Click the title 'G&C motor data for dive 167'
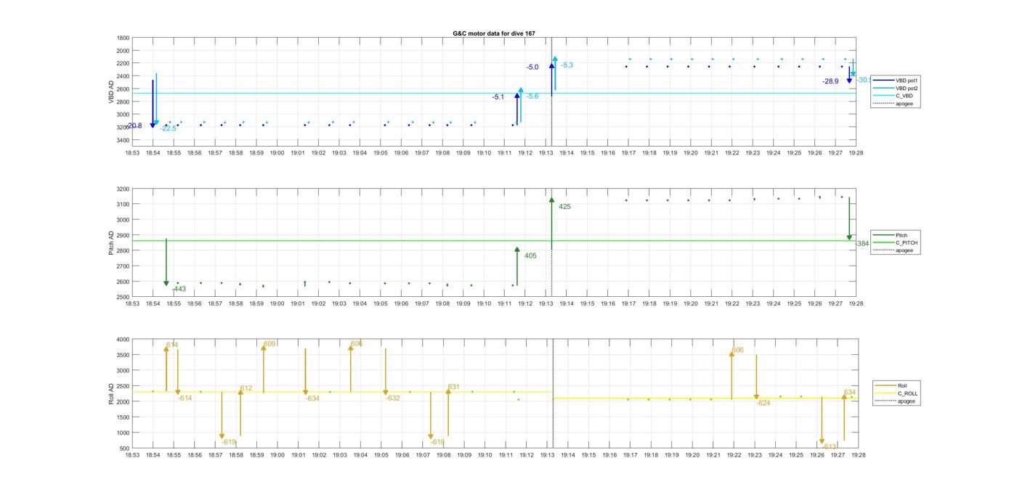 coord(494,33)
